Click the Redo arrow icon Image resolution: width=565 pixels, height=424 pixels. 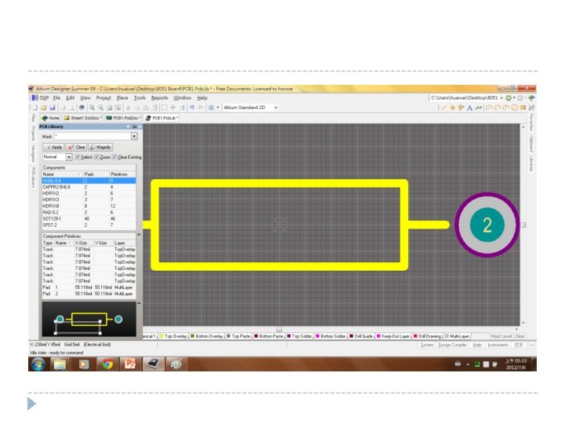click(201, 108)
